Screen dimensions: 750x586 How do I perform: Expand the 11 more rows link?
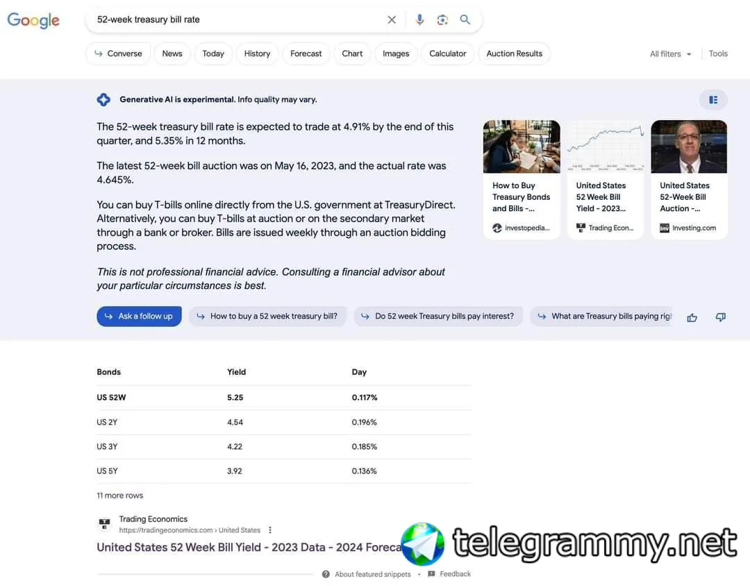pos(119,496)
